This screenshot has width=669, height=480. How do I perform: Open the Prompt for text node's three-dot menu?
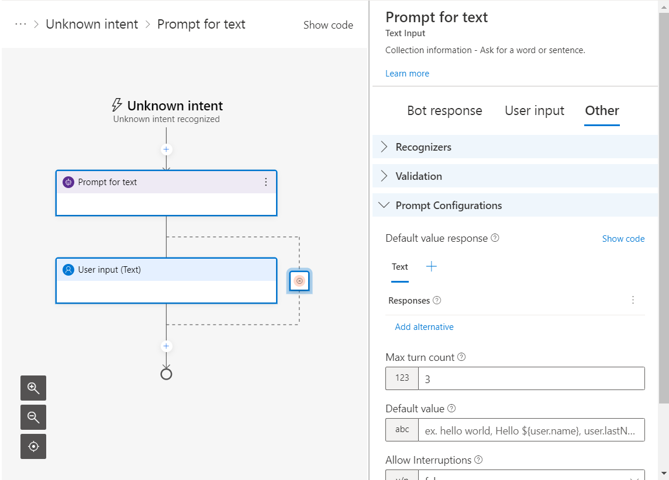(x=266, y=182)
